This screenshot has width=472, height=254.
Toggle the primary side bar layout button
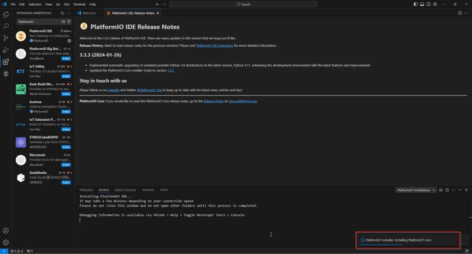point(415,4)
